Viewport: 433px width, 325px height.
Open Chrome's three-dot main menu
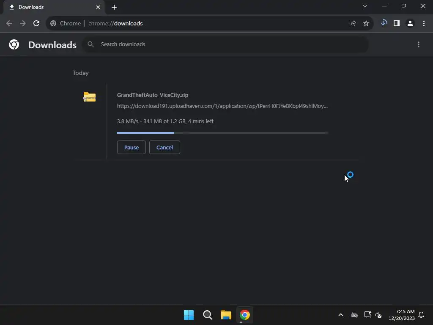tap(424, 24)
